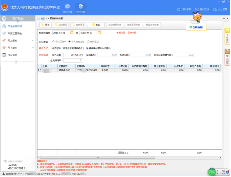The width and height of the screenshot is (231, 177).
Task: Open the 业务指引 side tab
Action: 227,36
